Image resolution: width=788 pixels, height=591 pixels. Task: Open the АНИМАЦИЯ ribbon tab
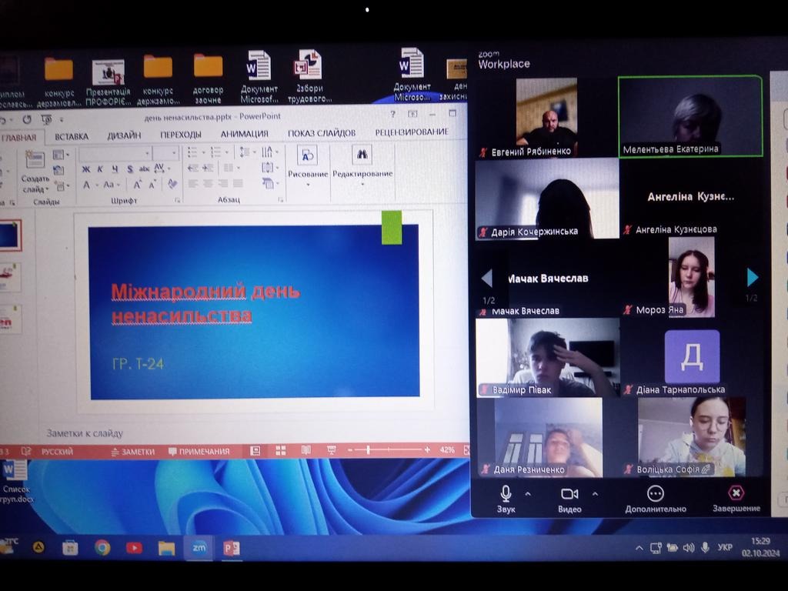[244, 134]
